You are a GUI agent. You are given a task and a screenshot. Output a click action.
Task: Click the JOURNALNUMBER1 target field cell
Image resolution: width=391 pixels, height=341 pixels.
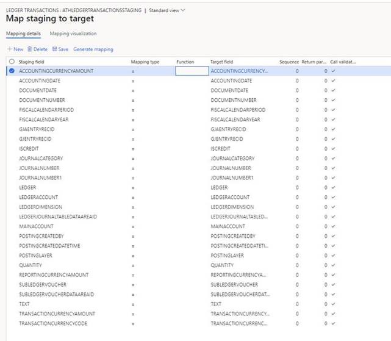(231, 178)
